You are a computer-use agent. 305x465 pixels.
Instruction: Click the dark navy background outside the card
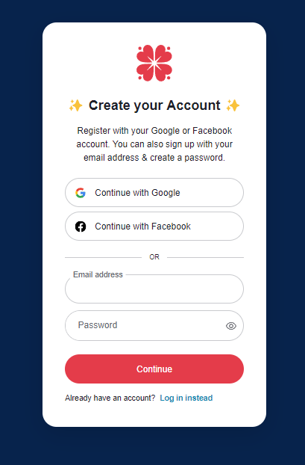[x=21, y=231]
